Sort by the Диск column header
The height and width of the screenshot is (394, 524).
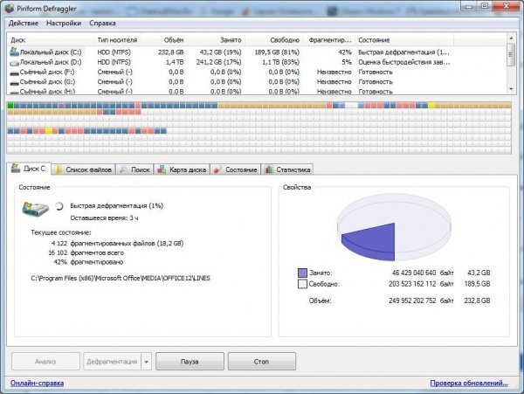[52, 40]
